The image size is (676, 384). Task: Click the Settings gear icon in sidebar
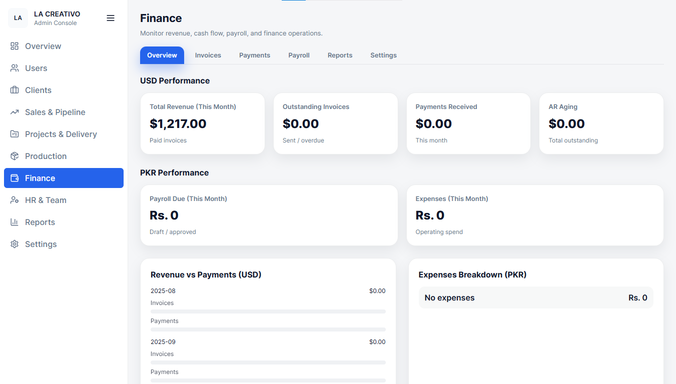coord(15,244)
